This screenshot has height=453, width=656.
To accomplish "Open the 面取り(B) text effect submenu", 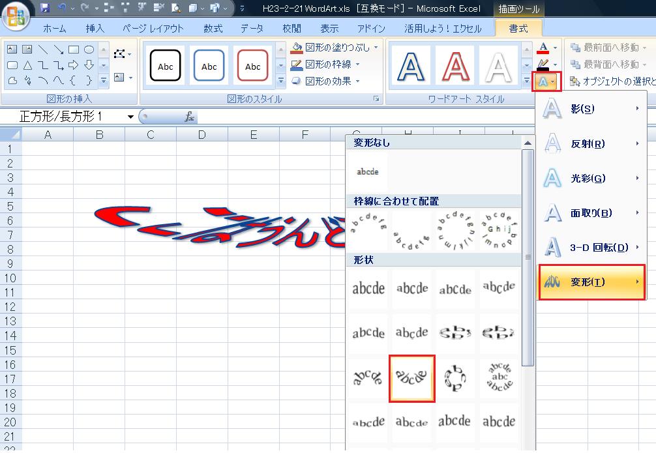I will coord(591,213).
